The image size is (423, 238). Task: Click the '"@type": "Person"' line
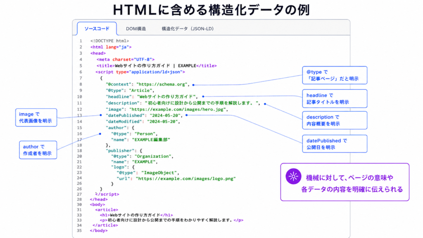click(x=134, y=134)
